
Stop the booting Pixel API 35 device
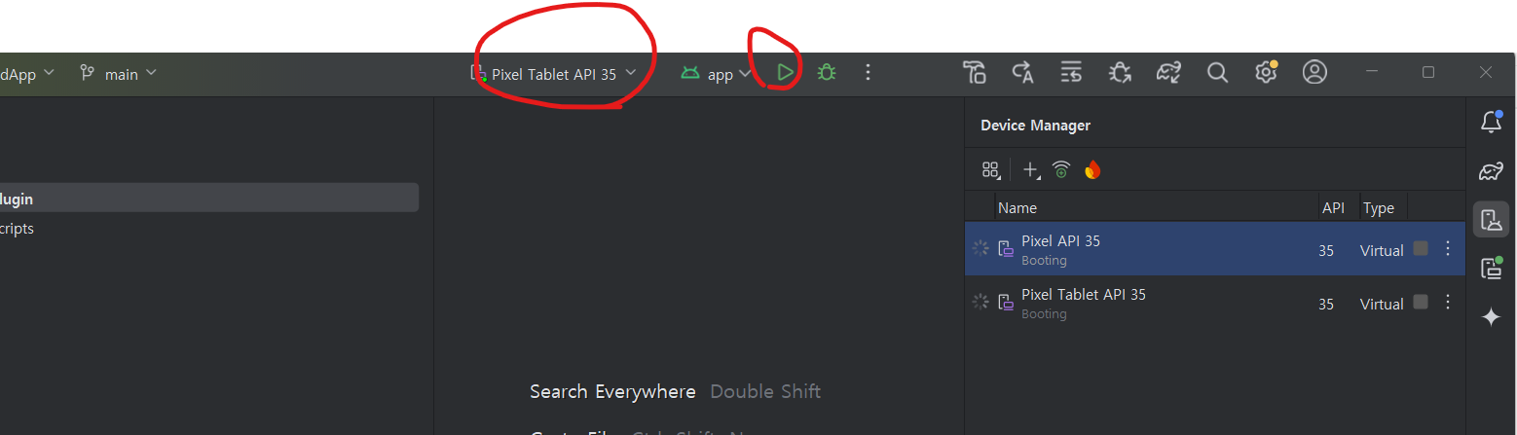(x=1421, y=248)
